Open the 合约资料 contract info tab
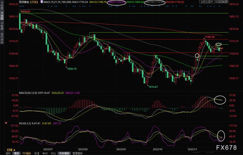Viewport: 243px width, 155px height. (x=2, y=38)
